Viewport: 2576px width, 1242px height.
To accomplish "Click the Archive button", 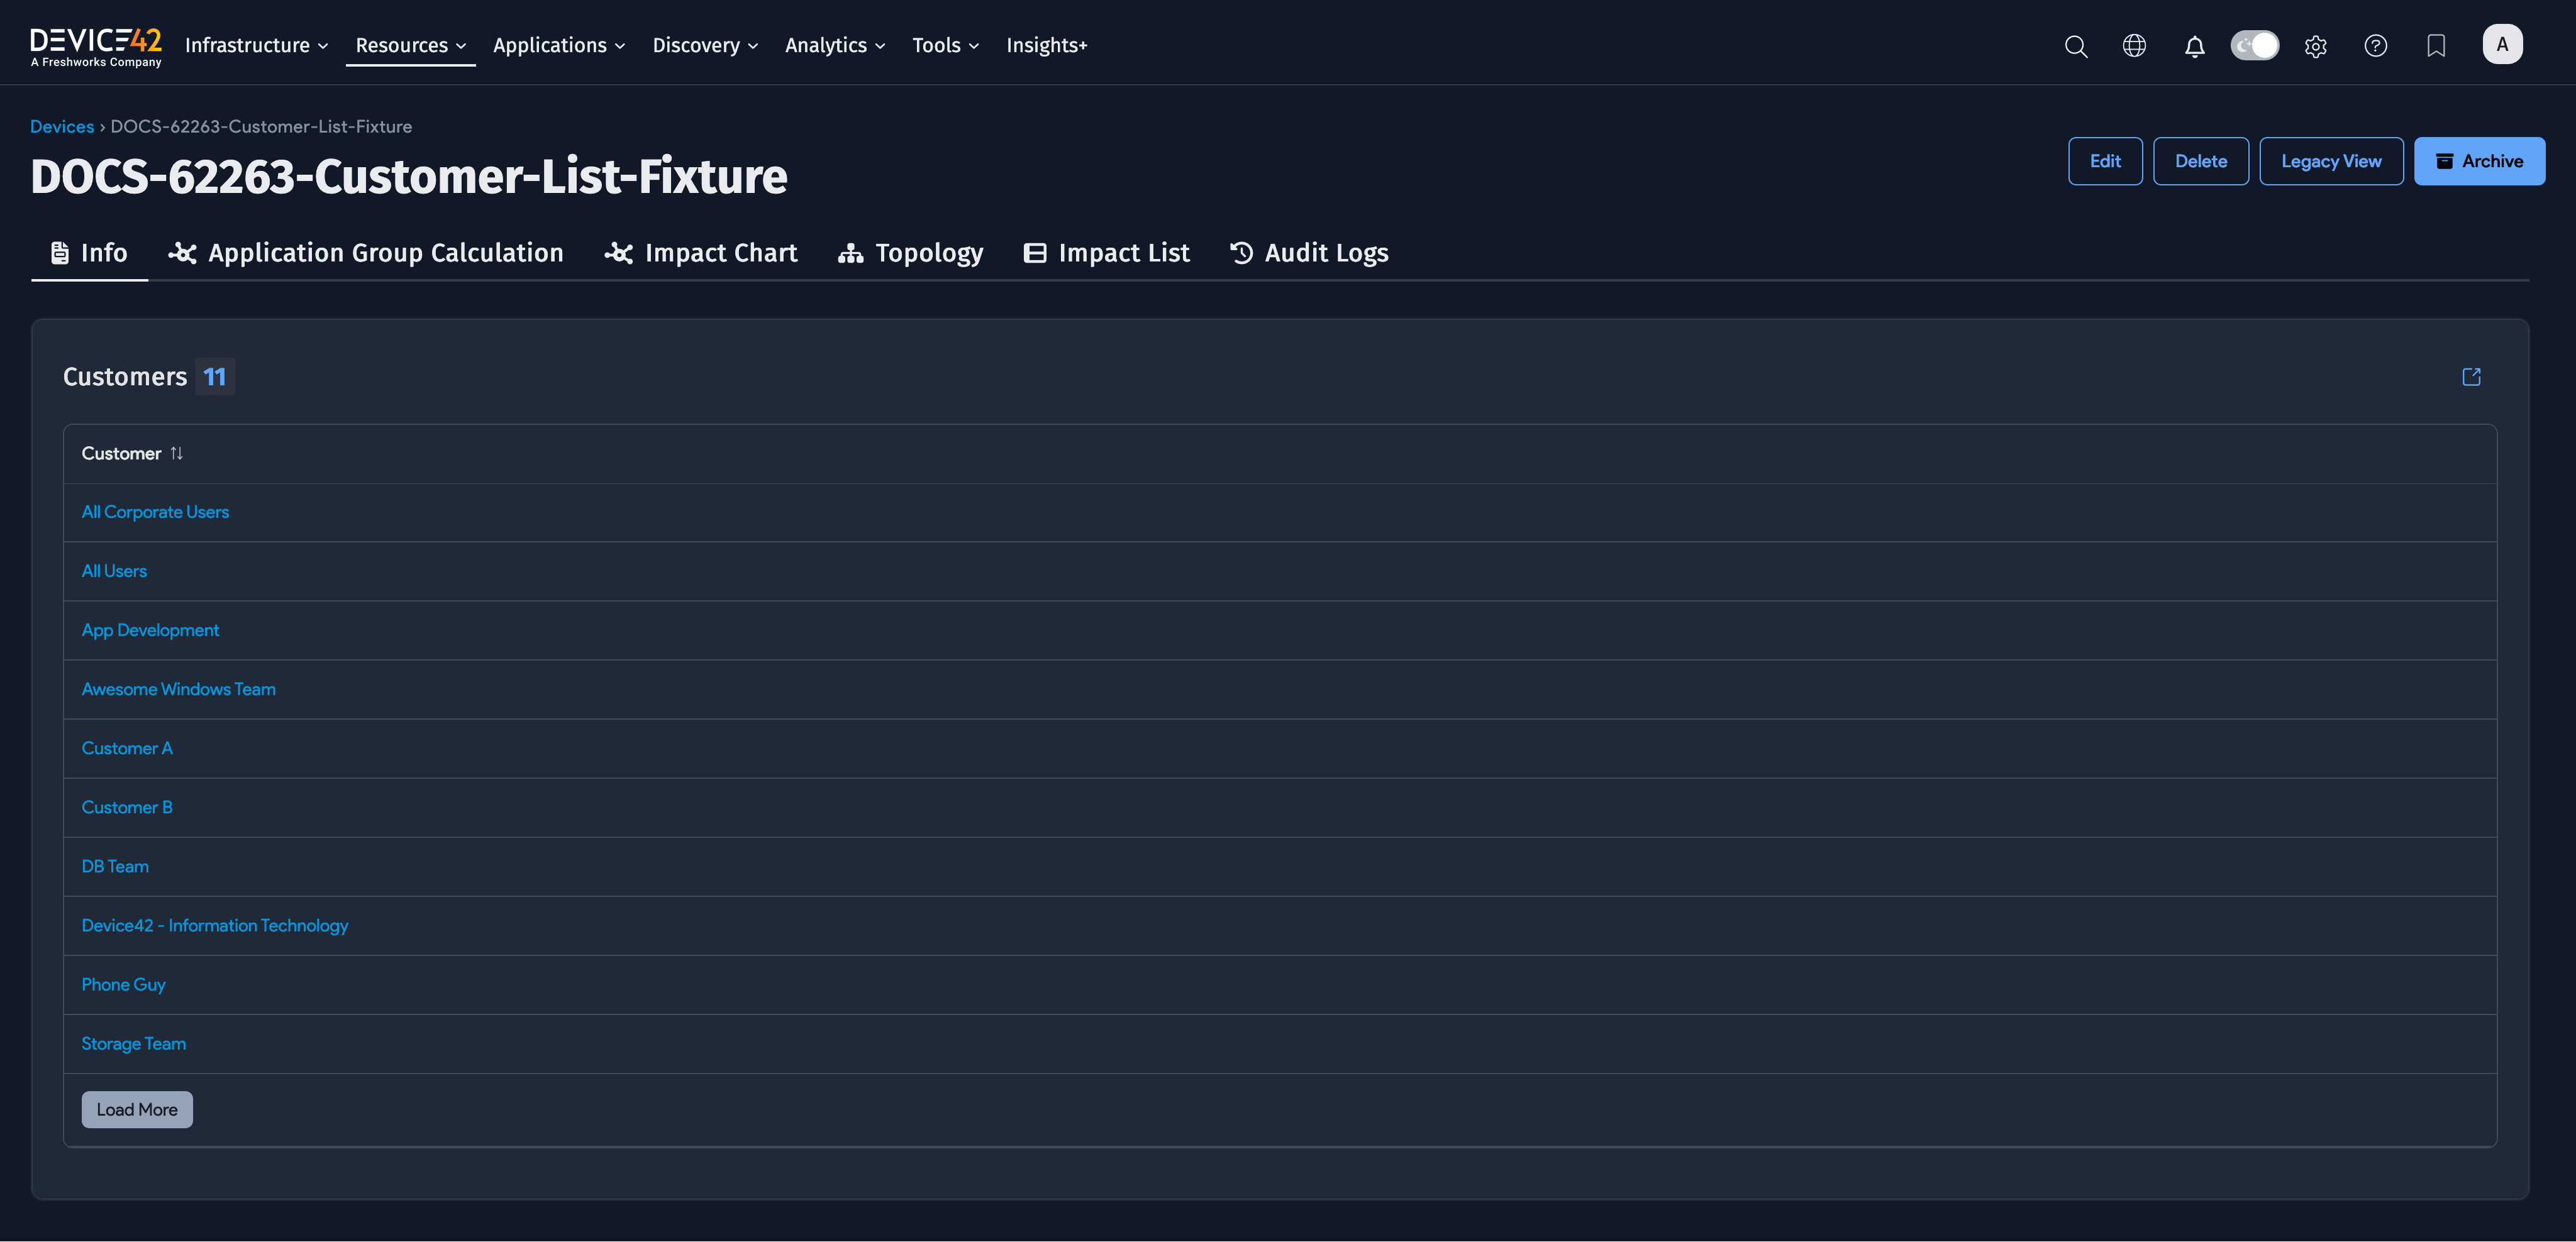I will 2479,161.
